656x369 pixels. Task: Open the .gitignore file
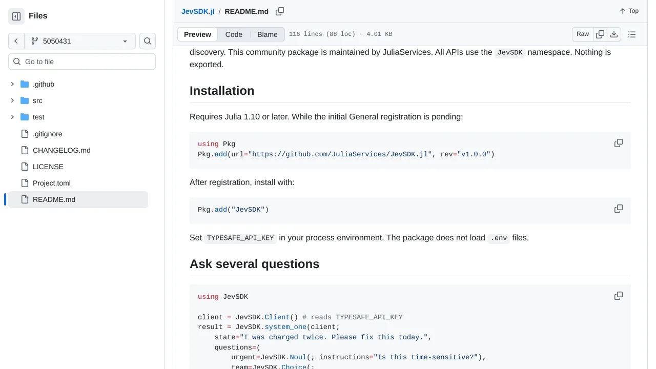click(47, 134)
